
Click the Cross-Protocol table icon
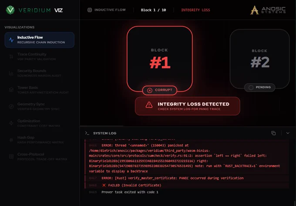11,157
